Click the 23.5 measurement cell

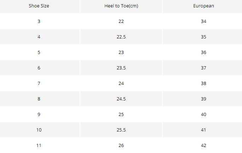(x=121, y=68)
